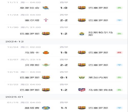Tap the Celta Vigo team crest
Screen dimensions: 128x112
[x=46, y=20]
